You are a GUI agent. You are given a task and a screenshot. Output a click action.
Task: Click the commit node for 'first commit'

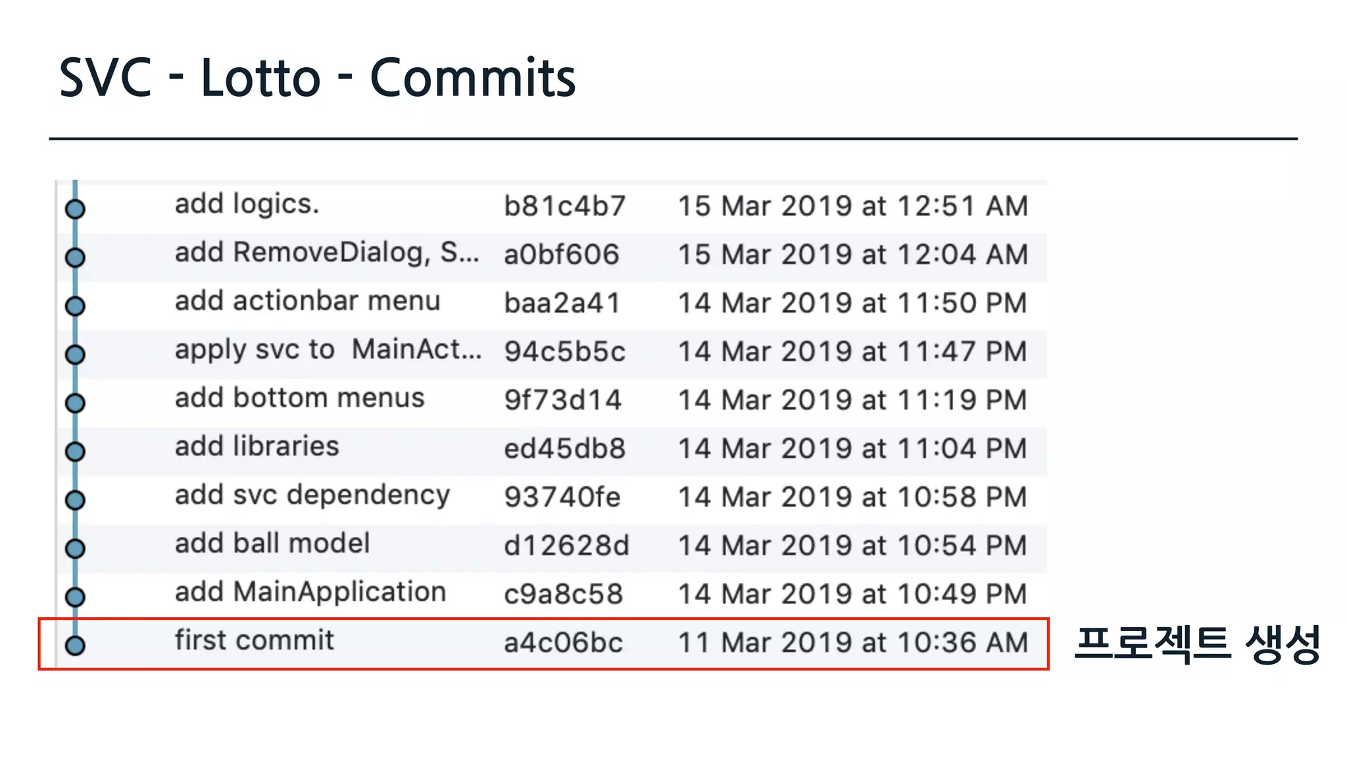click(x=75, y=645)
